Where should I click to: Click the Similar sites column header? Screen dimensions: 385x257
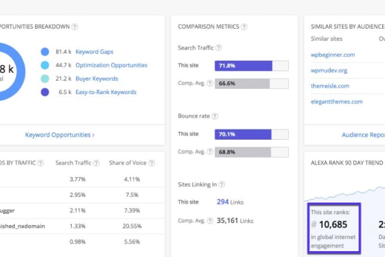(326, 39)
